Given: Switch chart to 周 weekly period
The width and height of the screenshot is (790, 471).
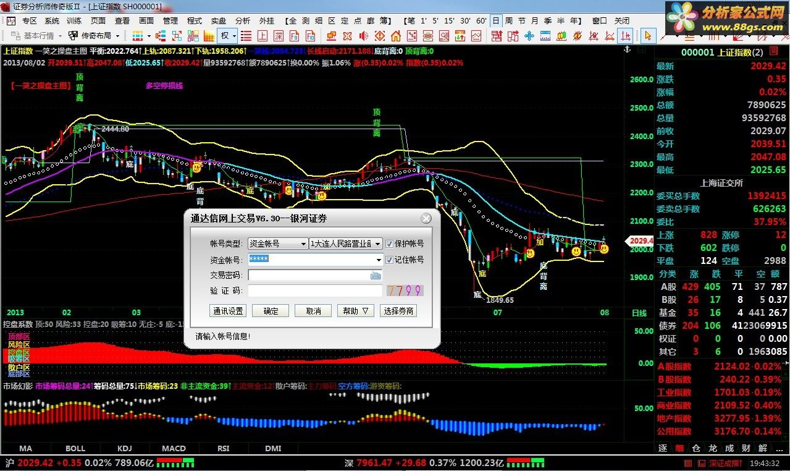Looking at the screenshot, I should [x=508, y=20].
